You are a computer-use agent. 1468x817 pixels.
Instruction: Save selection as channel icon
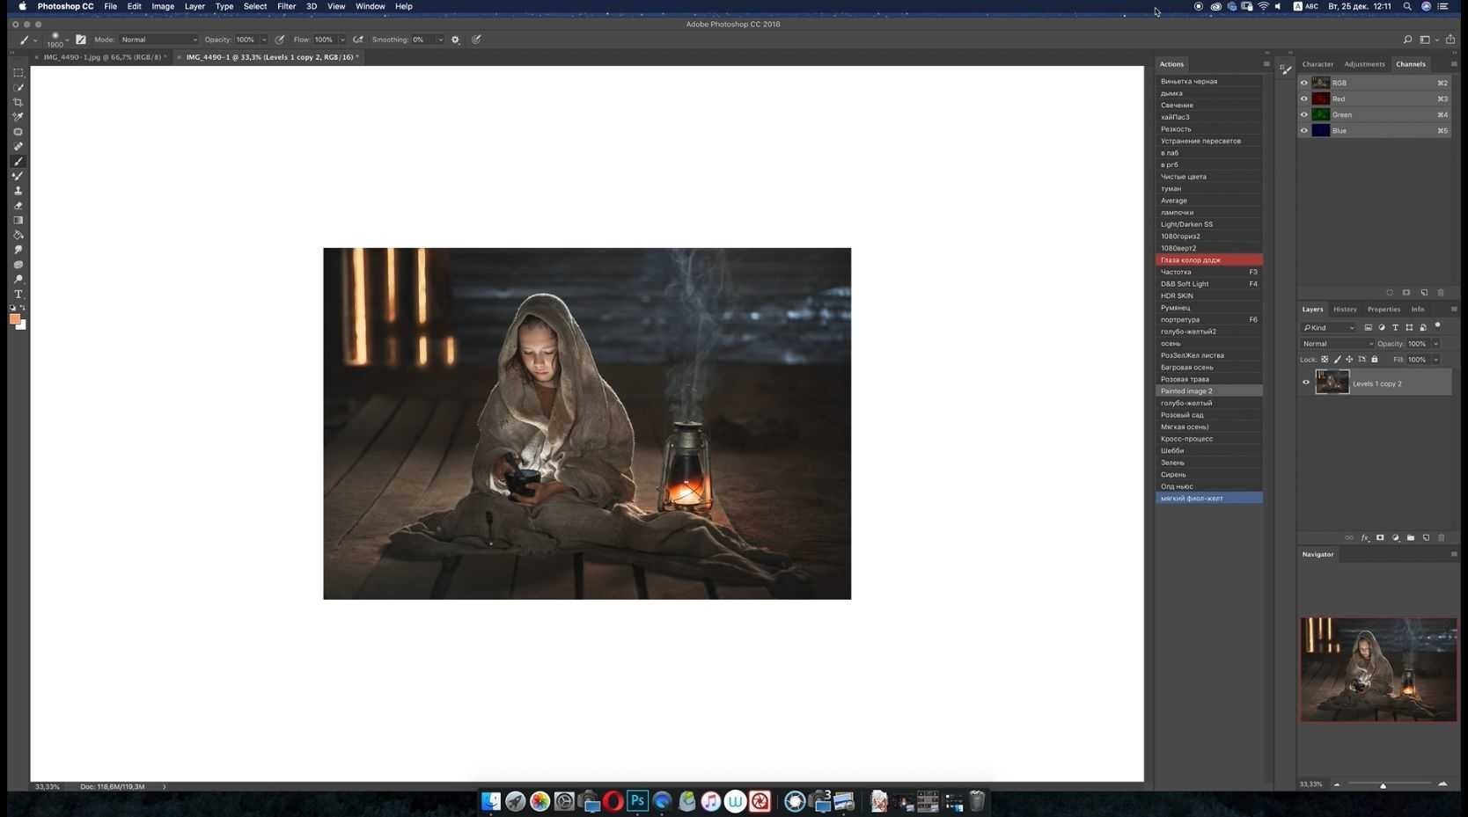[x=1406, y=293]
